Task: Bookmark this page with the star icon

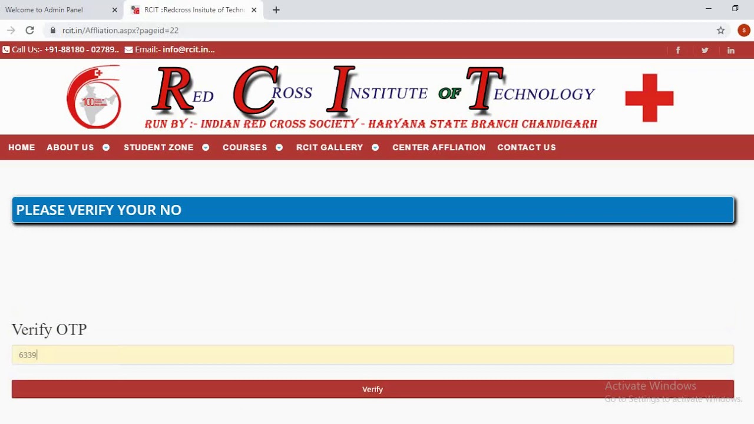Action: click(720, 30)
